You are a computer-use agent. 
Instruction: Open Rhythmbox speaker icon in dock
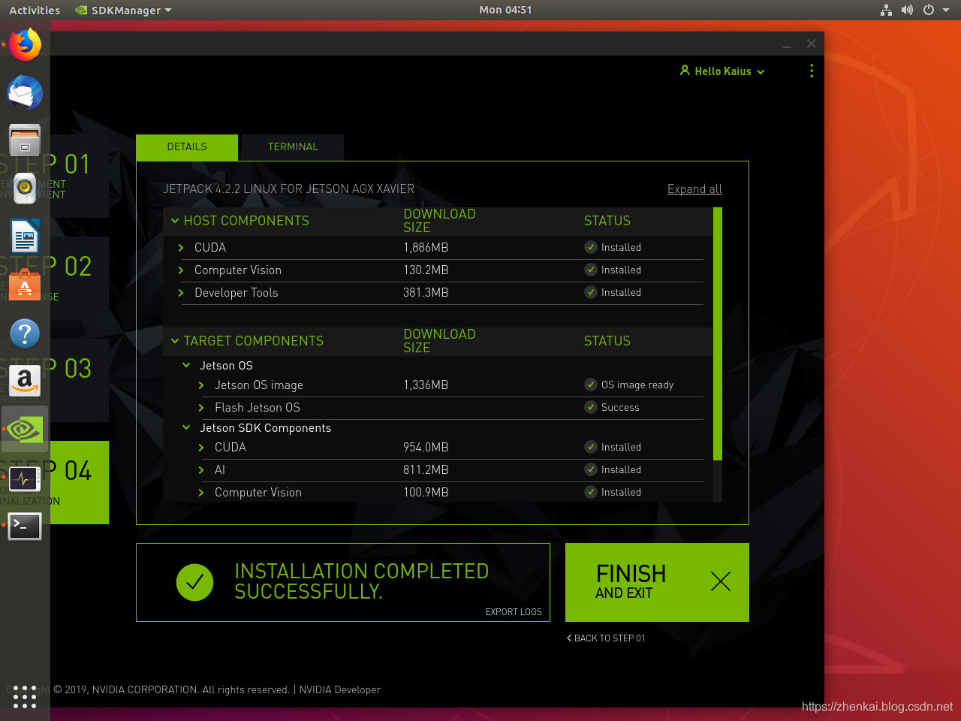[25, 189]
